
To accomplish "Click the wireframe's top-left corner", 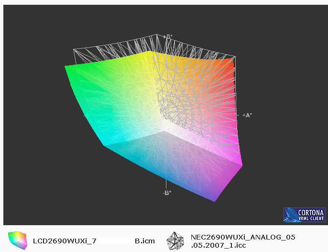I will [x=74, y=49].
